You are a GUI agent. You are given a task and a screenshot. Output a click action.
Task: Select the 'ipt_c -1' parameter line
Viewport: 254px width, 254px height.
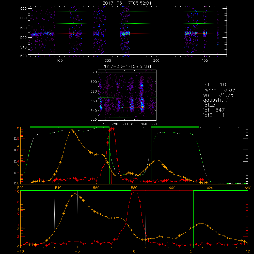[x=215, y=105]
